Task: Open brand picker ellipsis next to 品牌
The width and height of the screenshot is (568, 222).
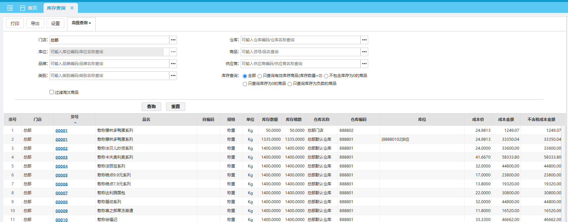Action: tap(173, 64)
